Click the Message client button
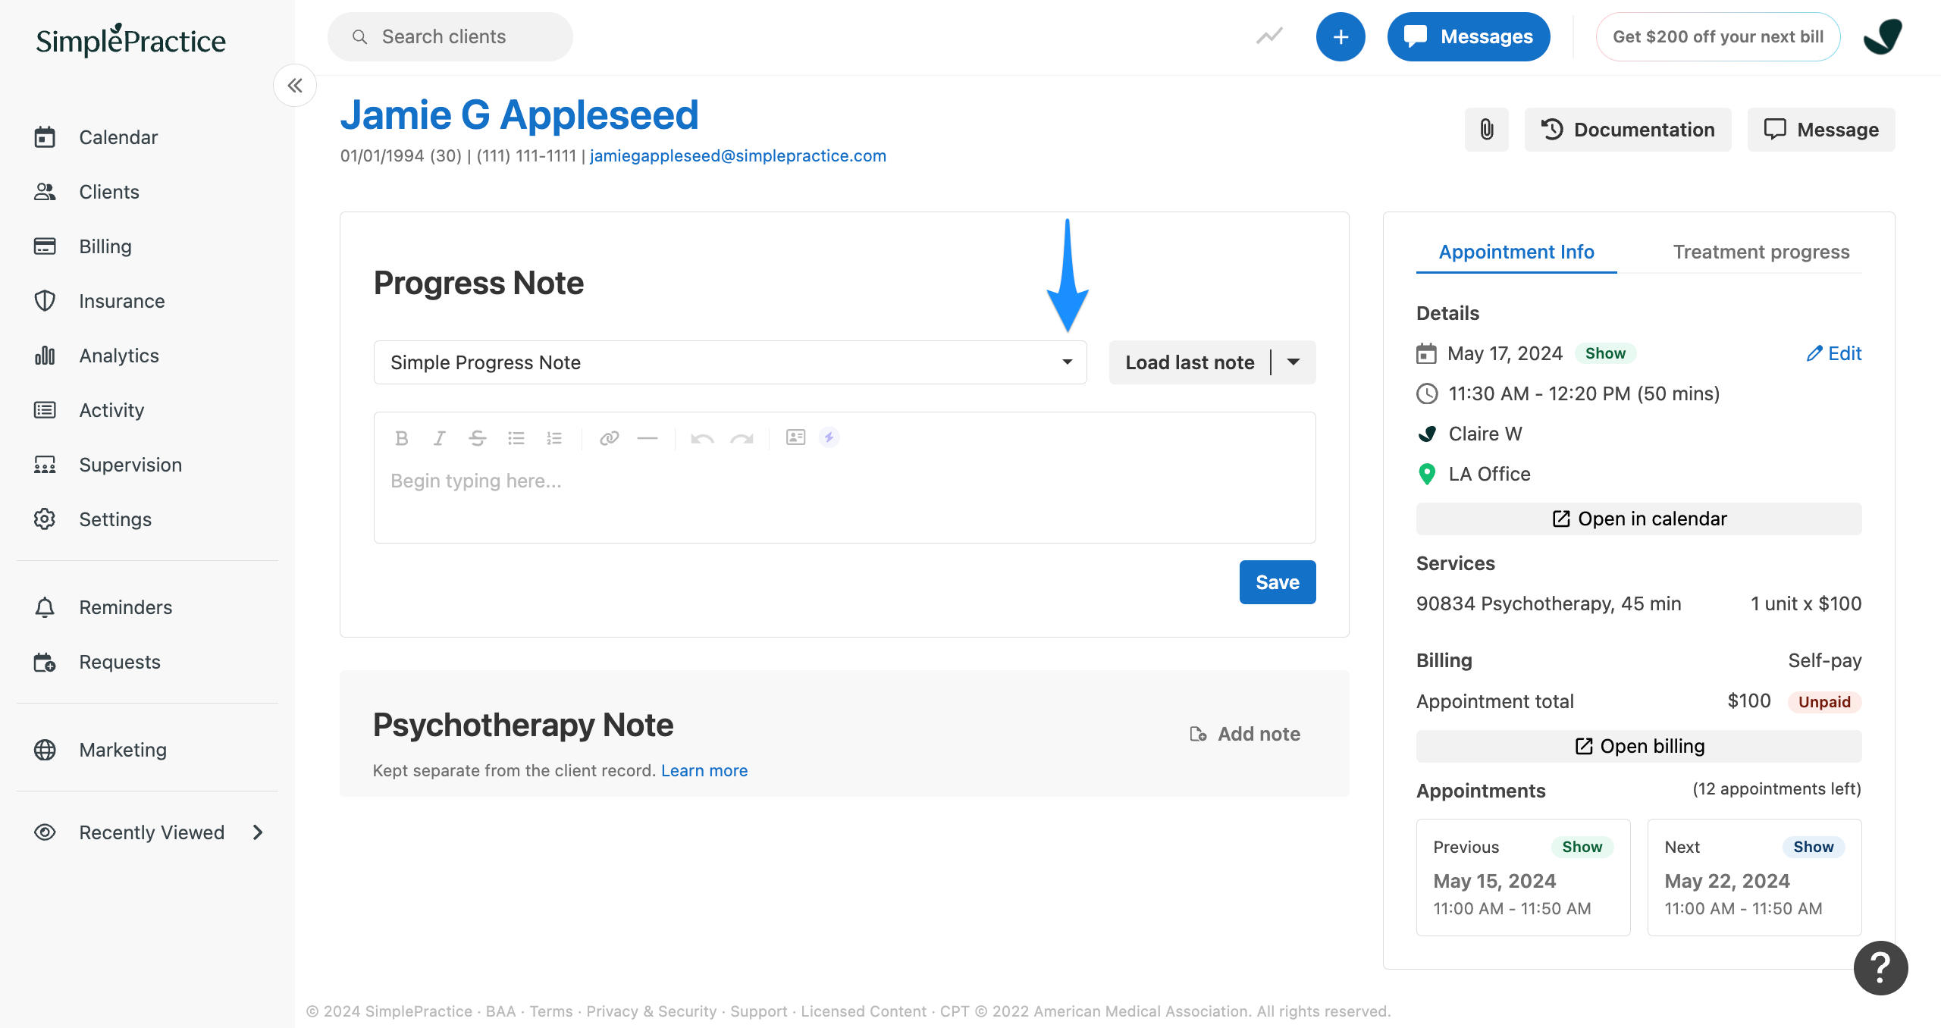This screenshot has width=1941, height=1028. [1821, 130]
